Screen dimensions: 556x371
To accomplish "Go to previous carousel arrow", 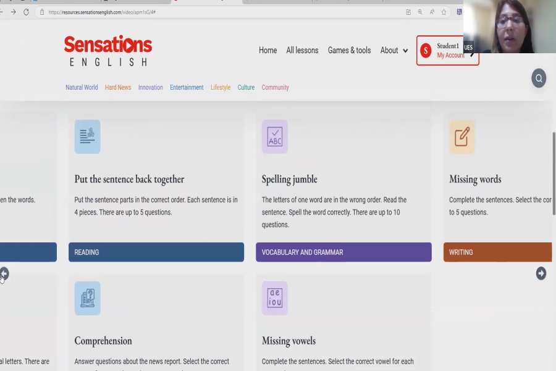I will click(4, 274).
